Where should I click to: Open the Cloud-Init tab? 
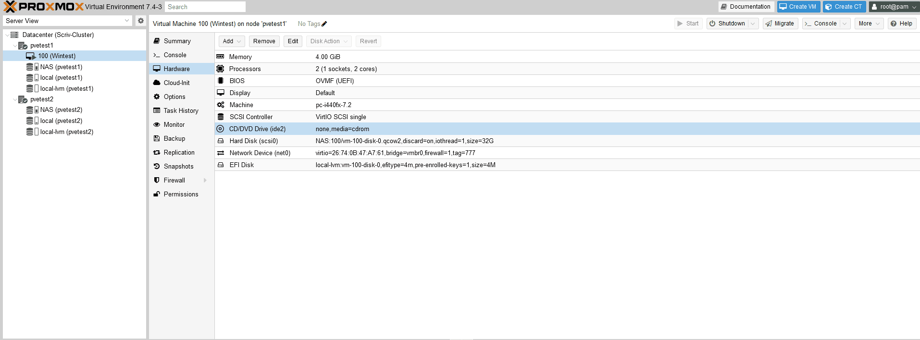click(x=181, y=83)
